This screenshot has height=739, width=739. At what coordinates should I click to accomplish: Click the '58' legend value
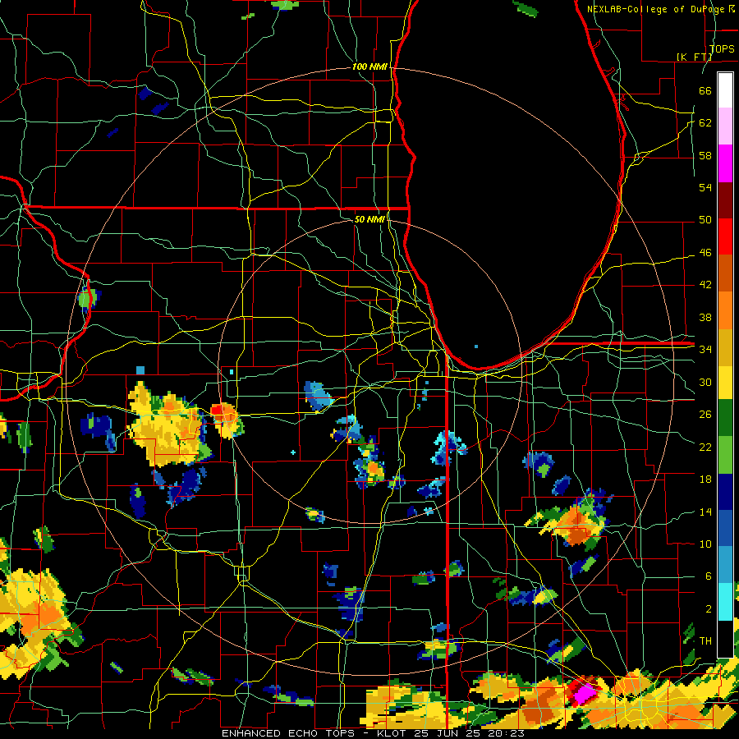(x=705, y=155)
